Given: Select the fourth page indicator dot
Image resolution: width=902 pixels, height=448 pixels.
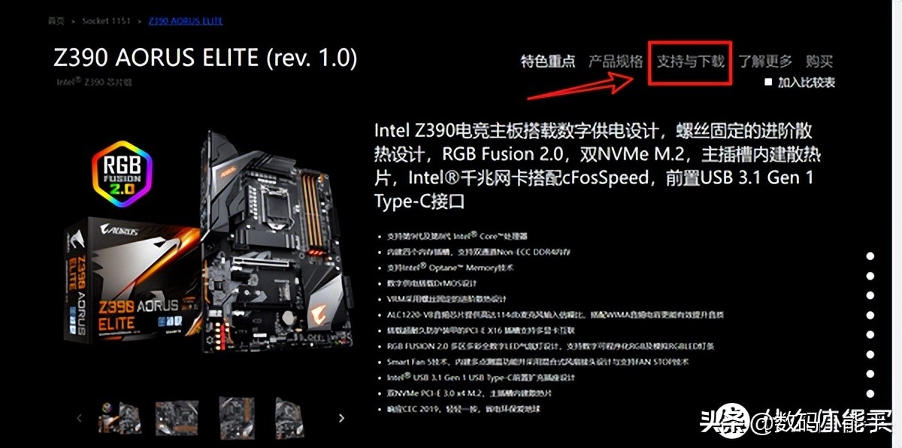Looking at the screenshot, I should [x=870, y=315].
